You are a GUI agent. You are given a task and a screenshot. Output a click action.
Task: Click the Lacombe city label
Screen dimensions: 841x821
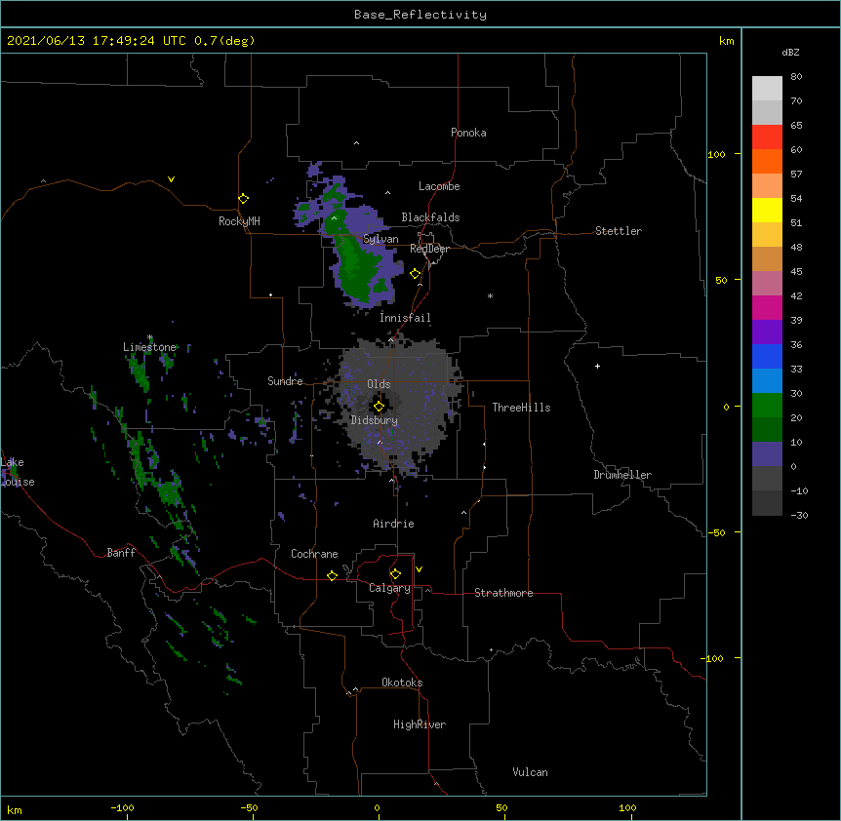(x=439, y=186)
